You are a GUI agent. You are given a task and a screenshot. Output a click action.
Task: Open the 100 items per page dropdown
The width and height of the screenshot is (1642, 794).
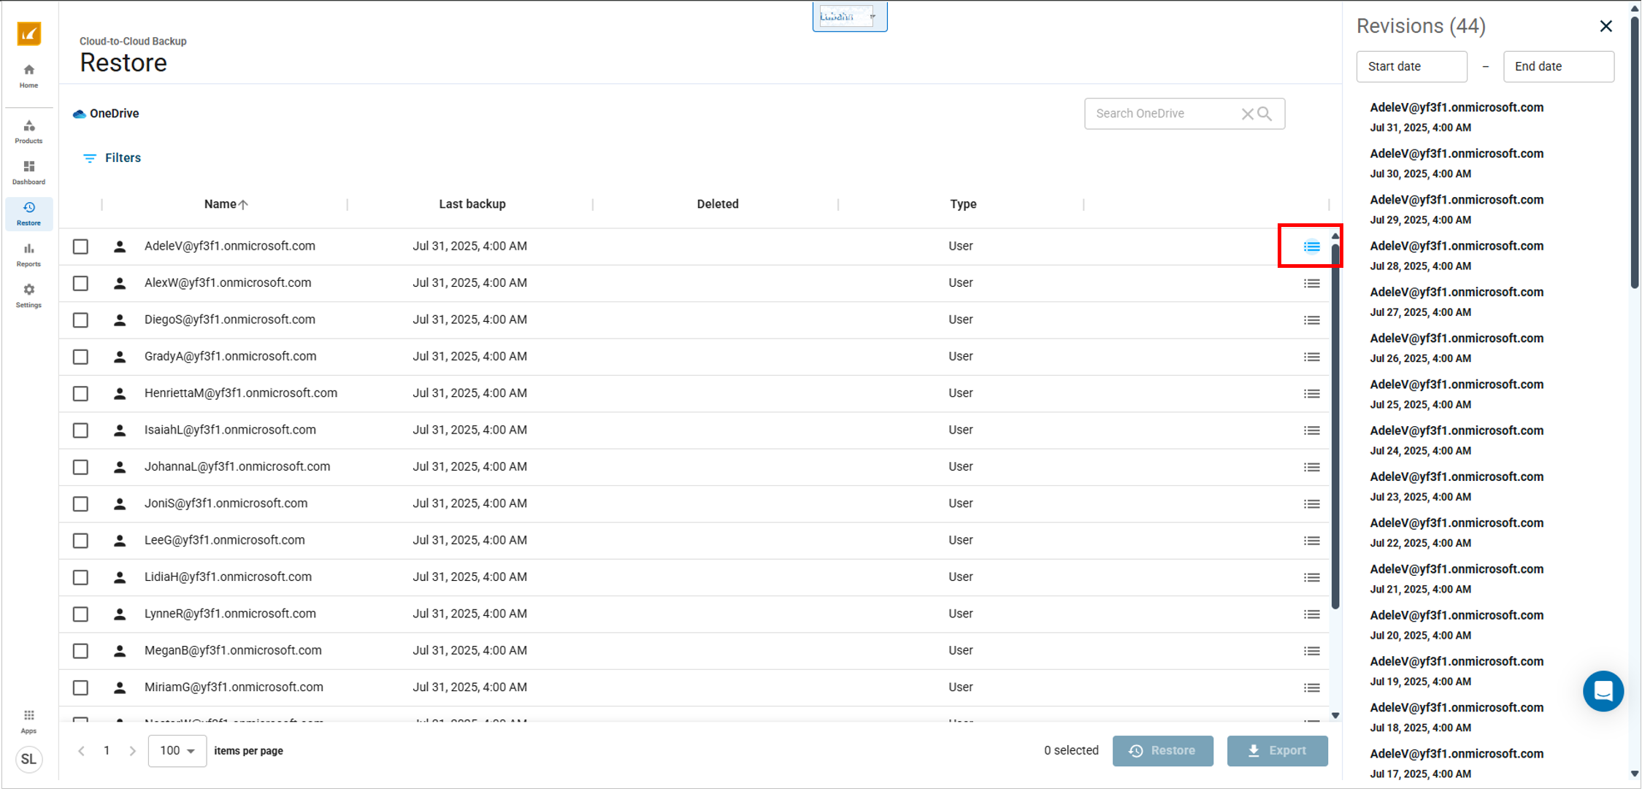(177, 751)
